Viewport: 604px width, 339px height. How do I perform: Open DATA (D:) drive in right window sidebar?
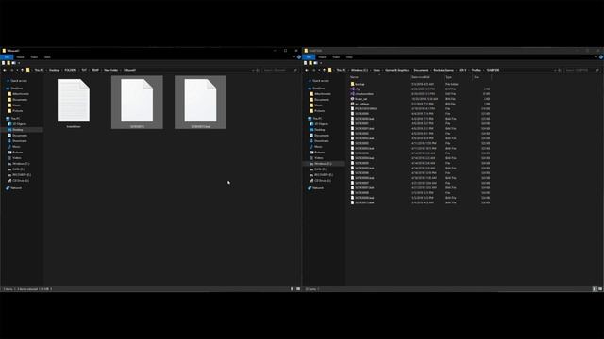(318, 169)
